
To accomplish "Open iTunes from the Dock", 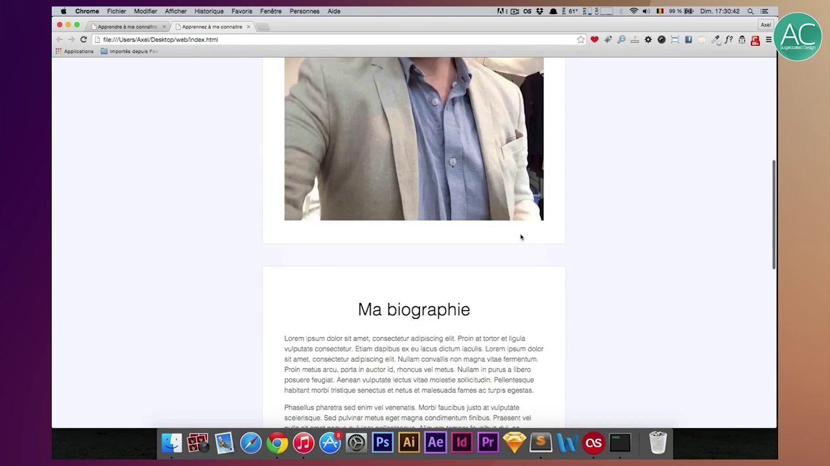I will (x=303, y=443).
